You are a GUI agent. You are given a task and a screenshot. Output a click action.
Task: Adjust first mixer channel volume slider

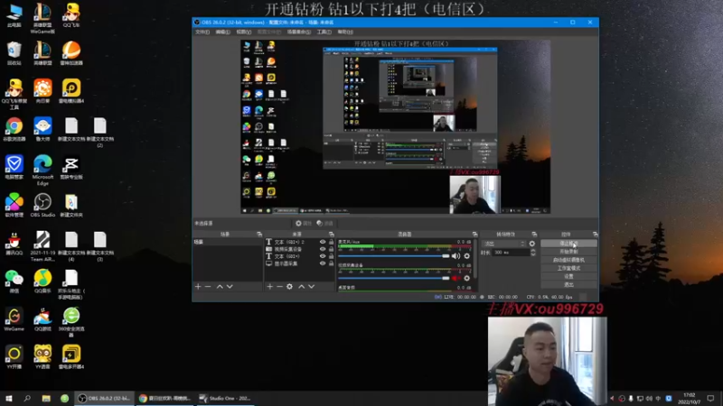(394, 256)
